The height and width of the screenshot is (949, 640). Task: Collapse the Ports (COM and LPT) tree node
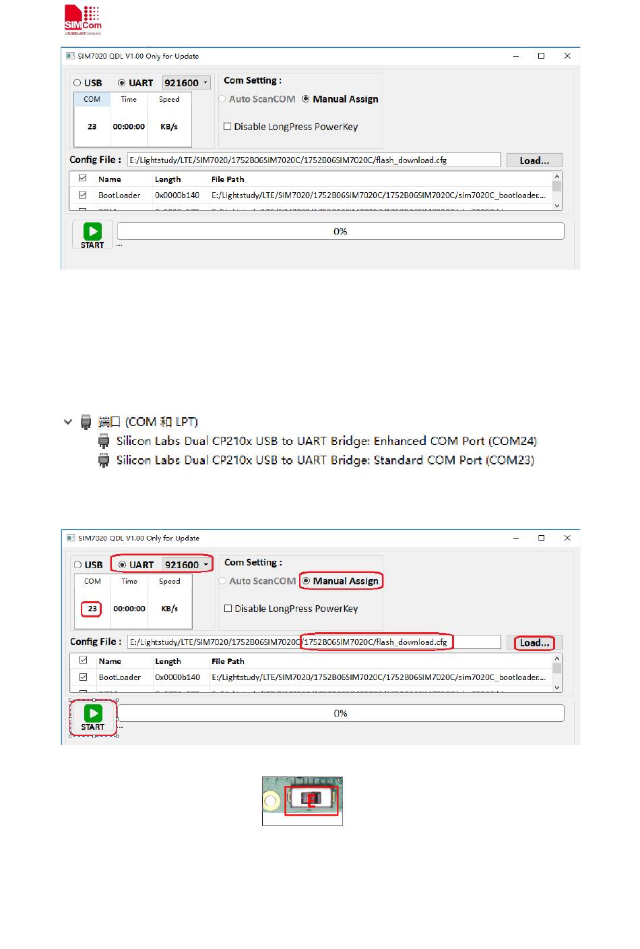pos(68,422)
